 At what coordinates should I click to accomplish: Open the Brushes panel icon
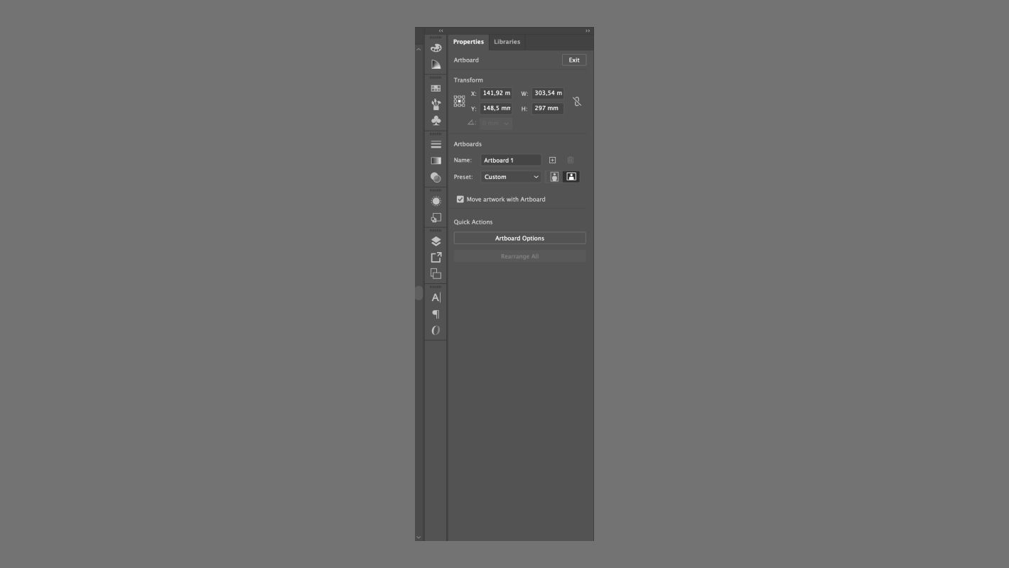tap(436, 104)
